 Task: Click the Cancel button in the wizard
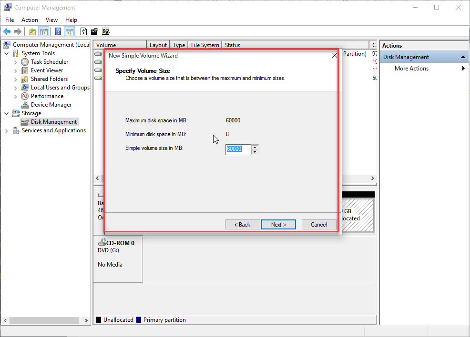click(318, 225)
